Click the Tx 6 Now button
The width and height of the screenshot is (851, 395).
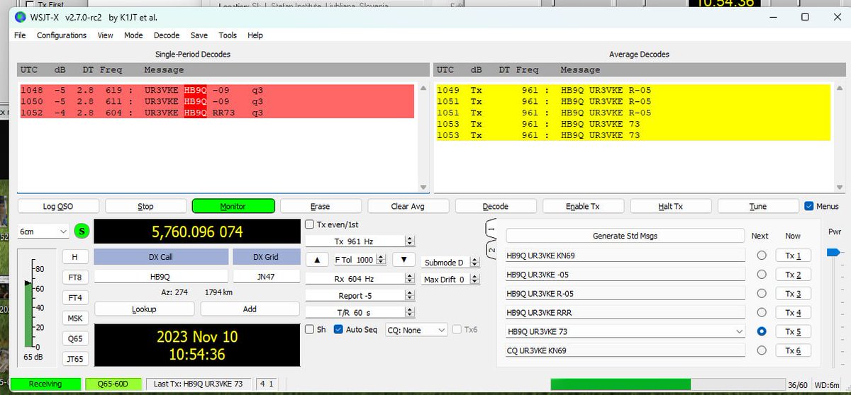[793, 350]
